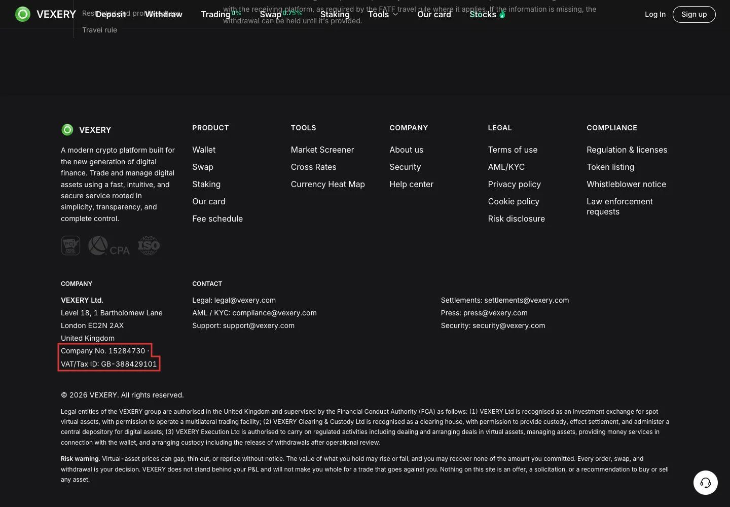Open the Token listing link
This screenshot has width=730, height=507.
click(610, 167)
